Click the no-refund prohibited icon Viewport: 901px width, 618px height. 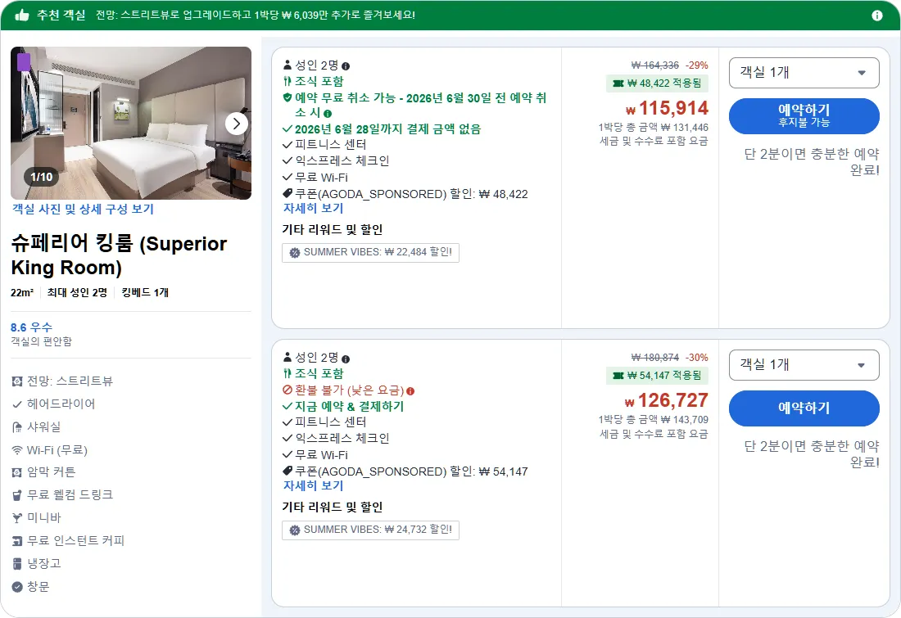[288, 390]
